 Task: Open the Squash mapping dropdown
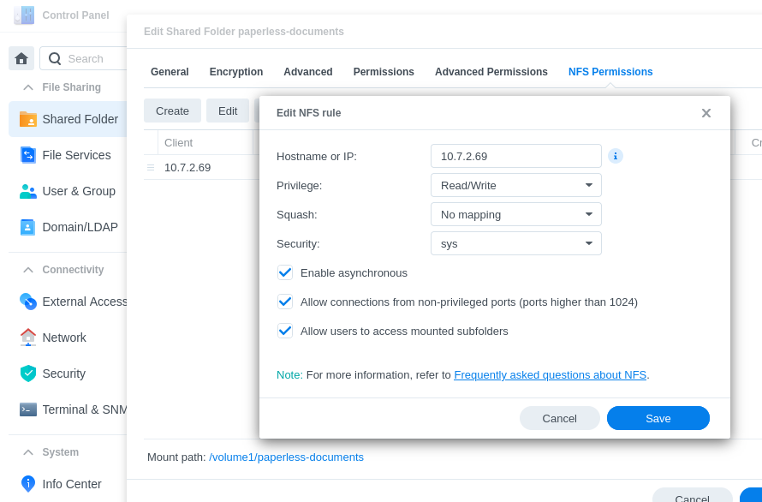click(x=515, y=214)
